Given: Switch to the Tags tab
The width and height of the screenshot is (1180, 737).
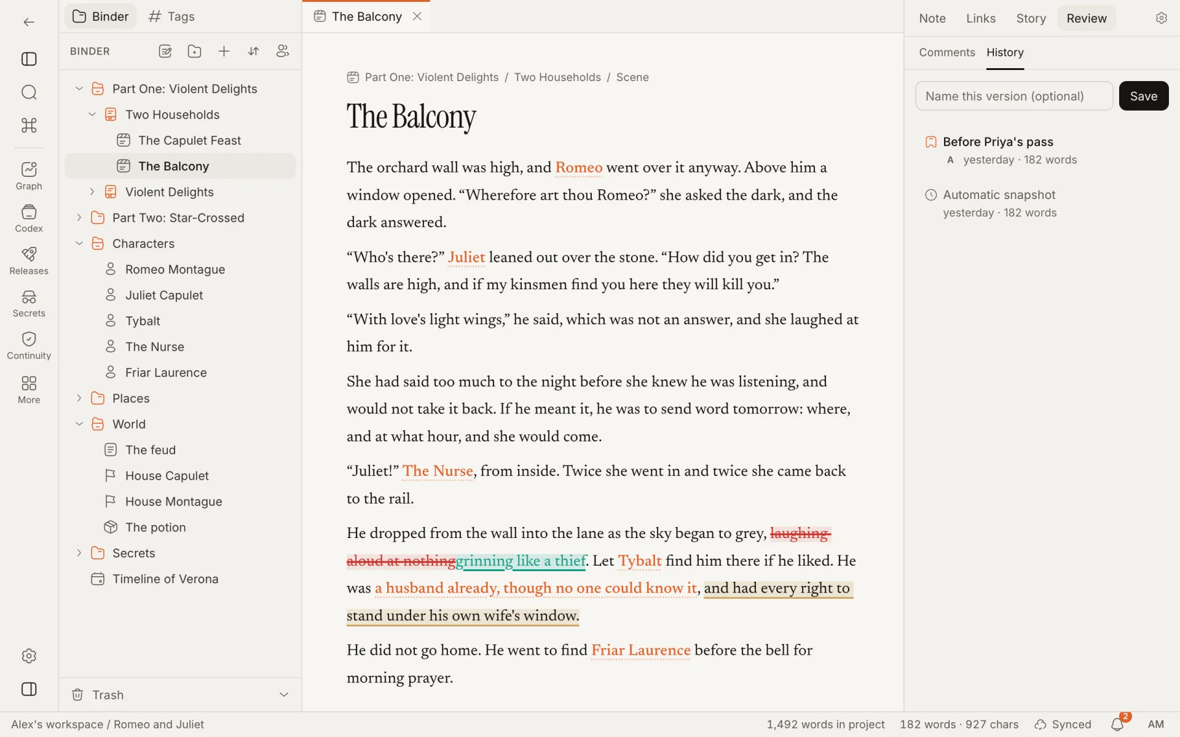Looking at the screenshot, I should [x=171, y=17].
